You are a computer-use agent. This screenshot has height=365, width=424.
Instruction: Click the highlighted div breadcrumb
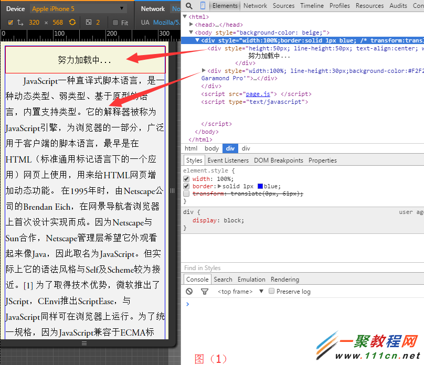tap(230, 148)
